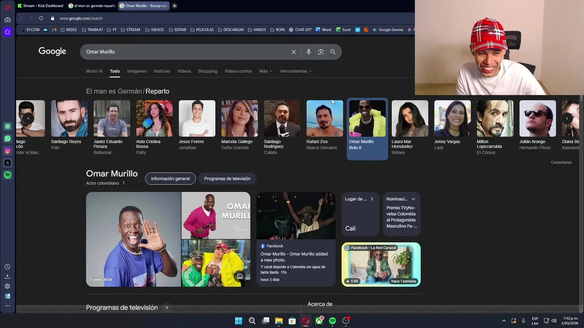The height and width of the screenshot is (328, 584).
Task: Open the Word bookmark
Action: 323,30
